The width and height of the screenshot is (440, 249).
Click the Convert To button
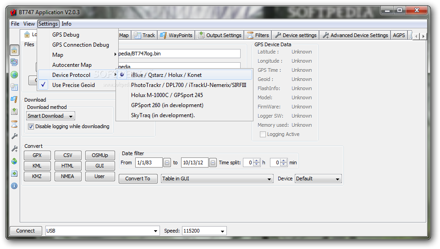(x=138, y=179)
